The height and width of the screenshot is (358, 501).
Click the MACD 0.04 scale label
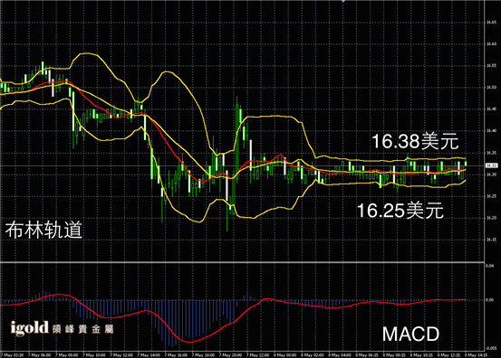coord(489,266)
